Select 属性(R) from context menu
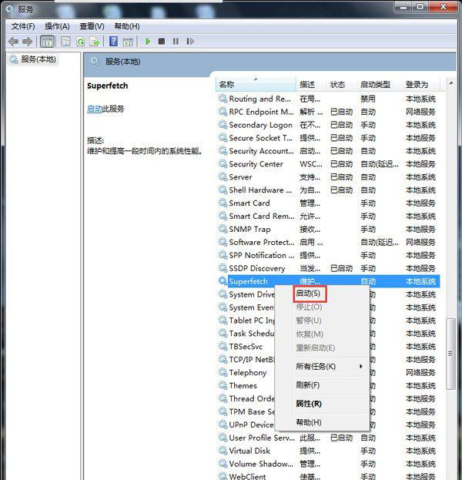 point(308,404)
